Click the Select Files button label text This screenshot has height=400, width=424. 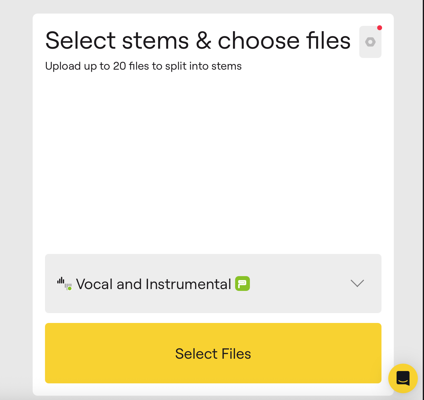(213, 353)
